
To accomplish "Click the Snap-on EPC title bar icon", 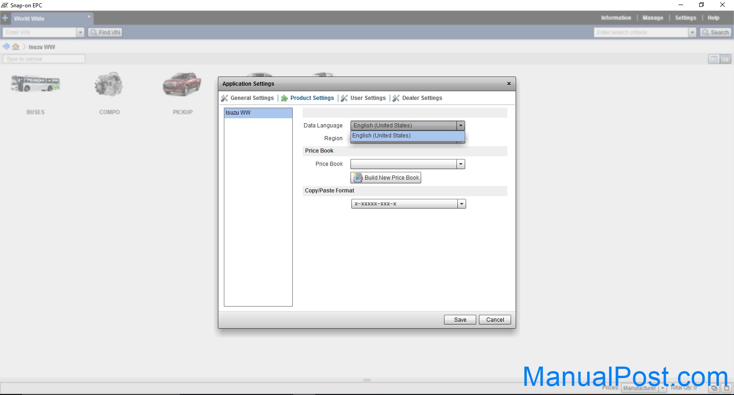I will click(x=5, y=5).
